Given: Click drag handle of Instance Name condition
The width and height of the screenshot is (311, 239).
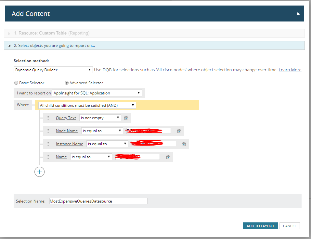Looking at the screenshot, I should click(x=47, y=144).
